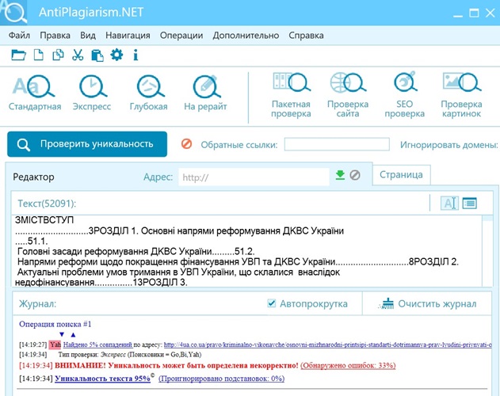
Task: Click the Copy toolbar icon
Action: coord(58,55)
